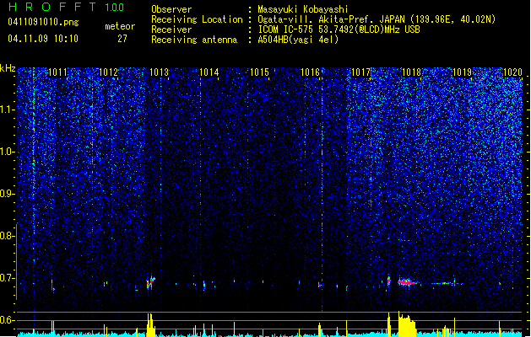Image resolution: width=531 pixels, height=337 pixels.
Task: Select antenna text A504HB(yagi 4el)
Action: coord(298,40)
